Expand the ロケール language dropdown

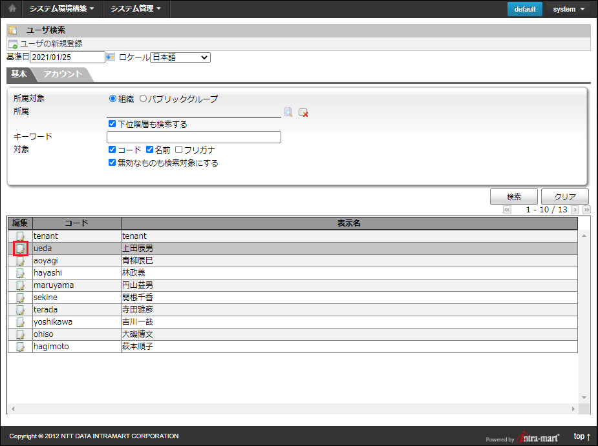[180, 57]
